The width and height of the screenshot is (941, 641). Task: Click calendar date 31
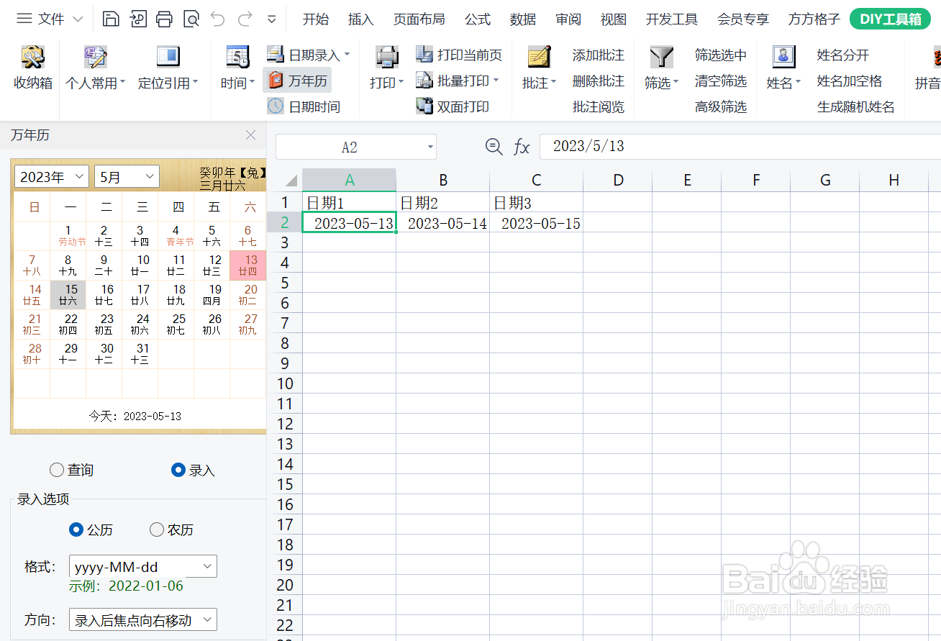[x=140, y=354]
